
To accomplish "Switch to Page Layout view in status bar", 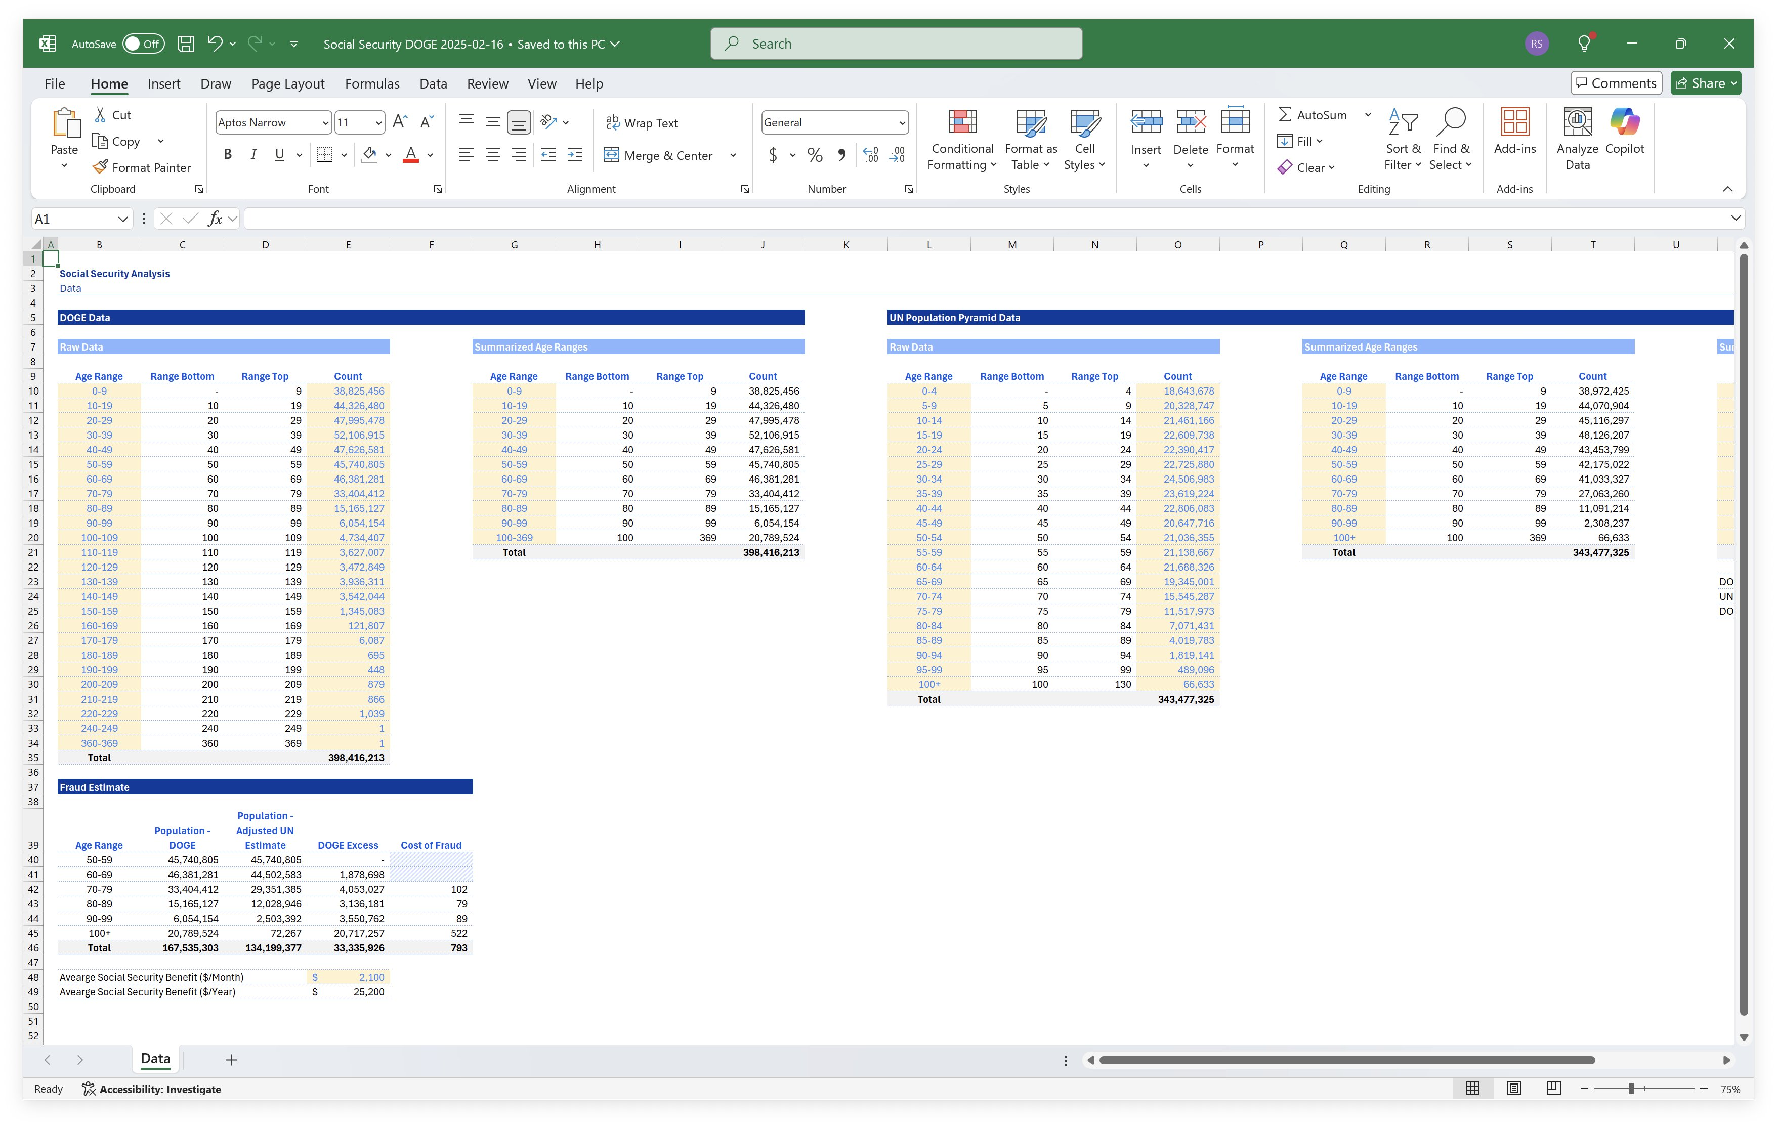I will 1513,1089.
